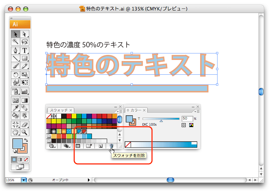
Task: Activate the Hand tool
Action: [16, 132]
